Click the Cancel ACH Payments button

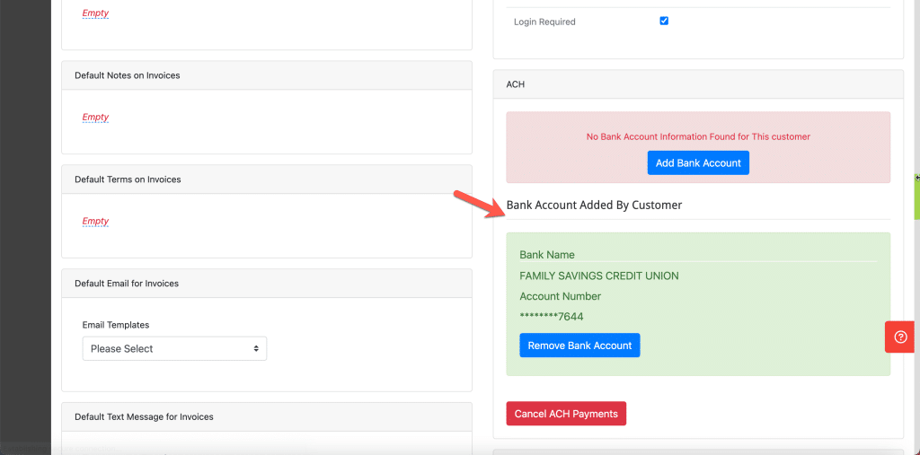566,414
